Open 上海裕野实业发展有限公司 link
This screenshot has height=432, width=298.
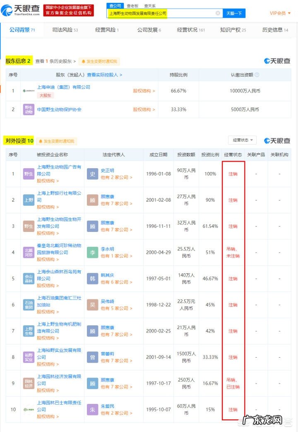[x=59, y=353]
